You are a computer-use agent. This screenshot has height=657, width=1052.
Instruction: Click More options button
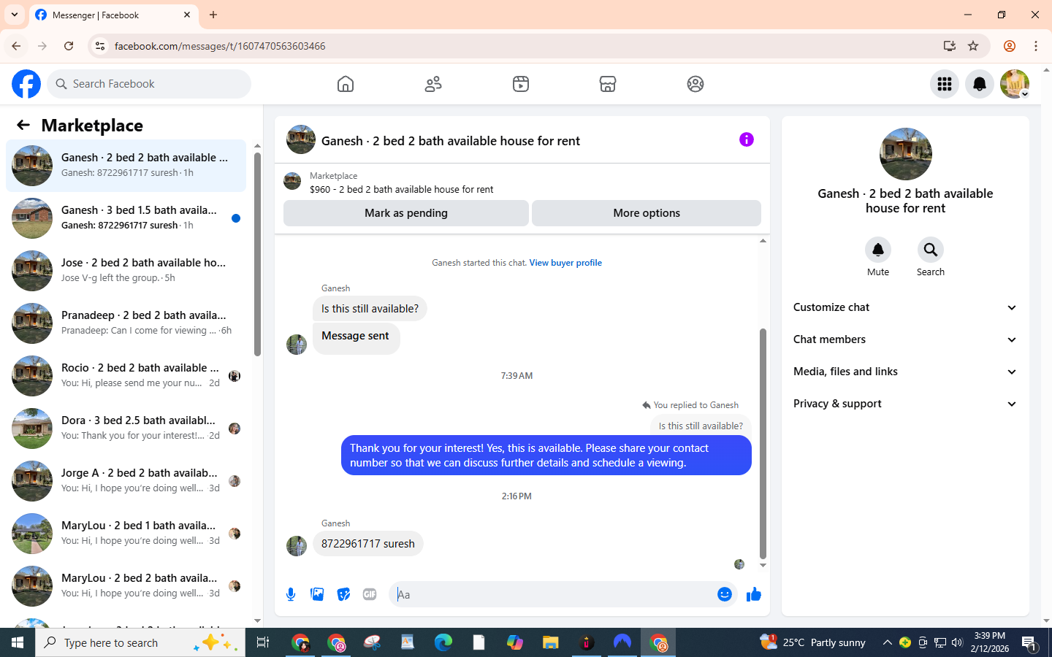(647, 213)
